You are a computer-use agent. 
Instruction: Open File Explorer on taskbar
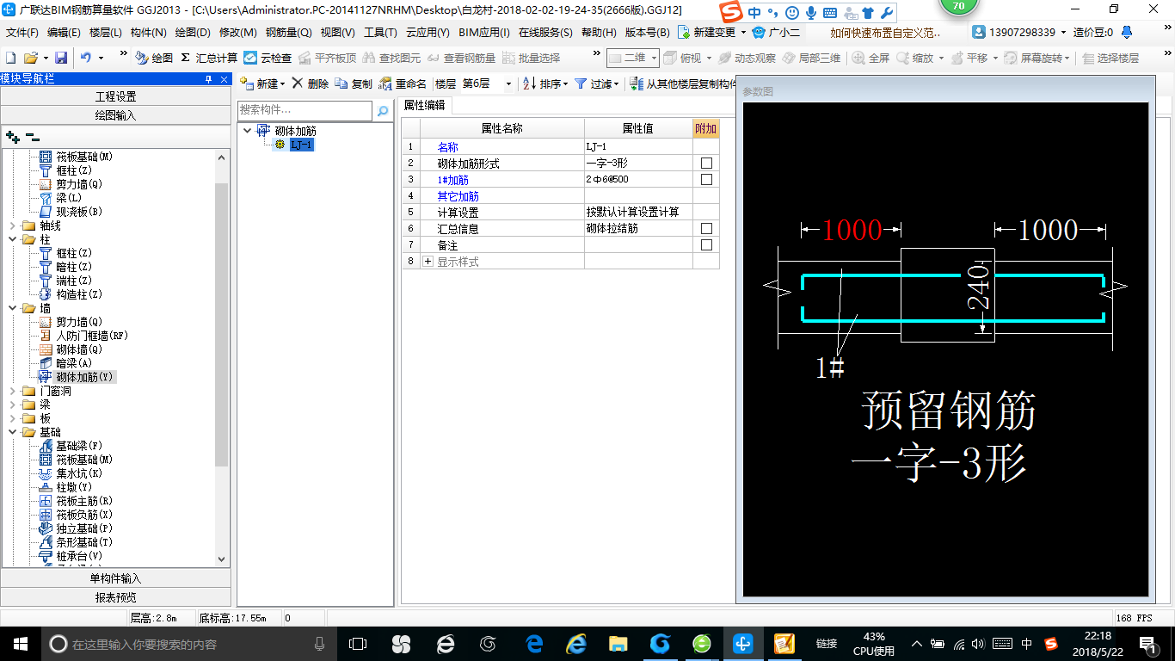coord(618,643)
